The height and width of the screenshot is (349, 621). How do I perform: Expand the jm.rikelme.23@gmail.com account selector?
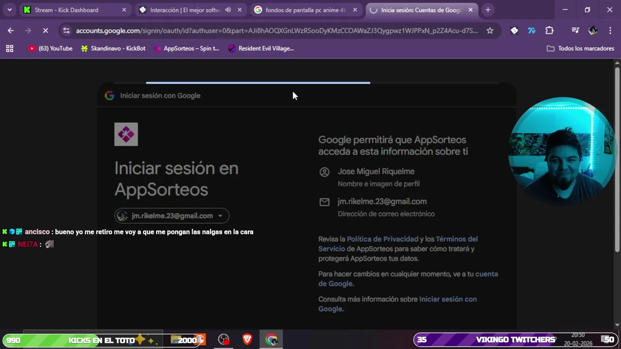click(172, 216)
